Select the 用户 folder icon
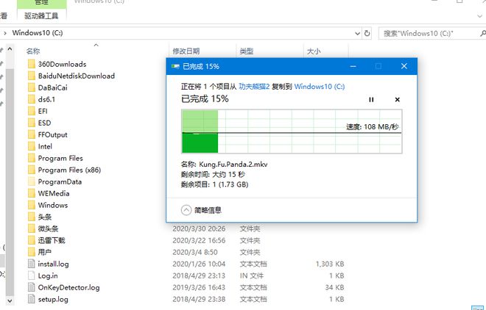The image size is (486, 310). (x=32, y=252)
